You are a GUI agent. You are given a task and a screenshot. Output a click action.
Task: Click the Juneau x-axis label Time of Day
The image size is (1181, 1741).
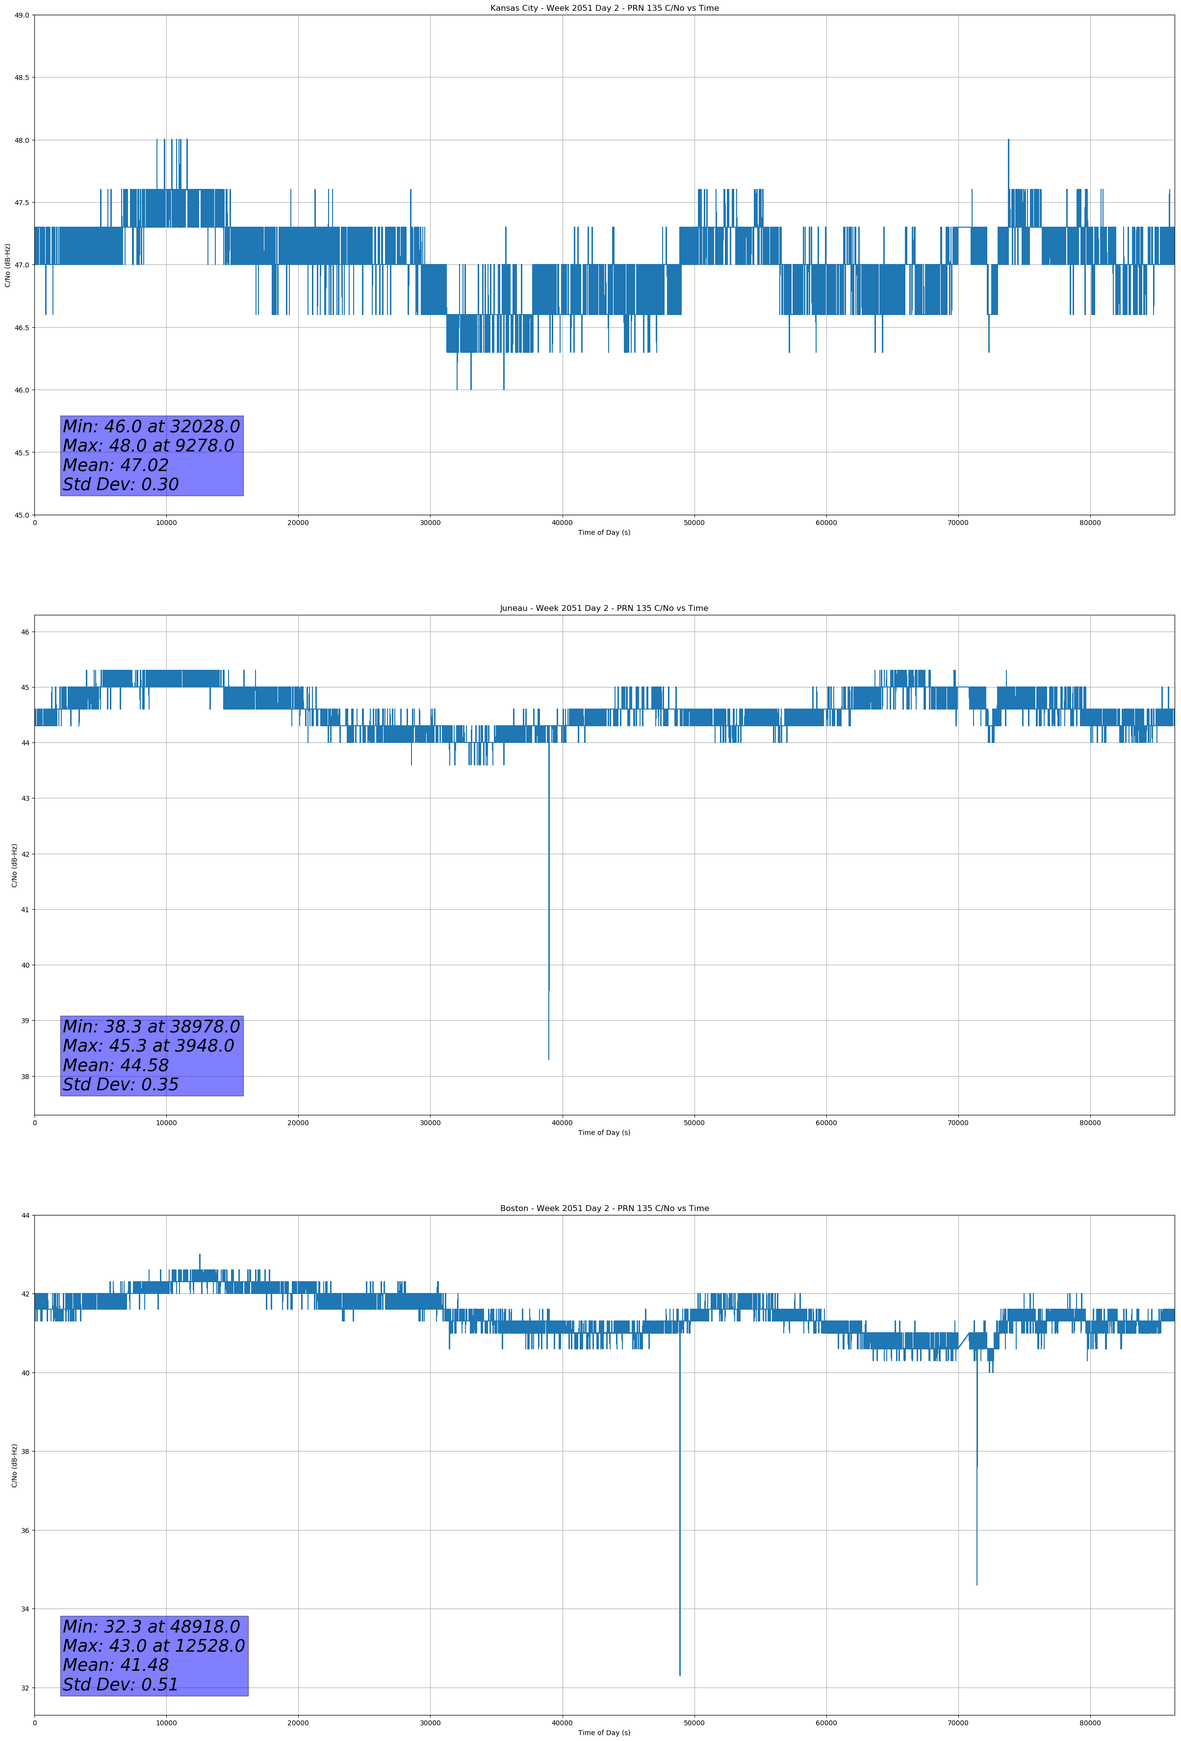[604, 1133]
